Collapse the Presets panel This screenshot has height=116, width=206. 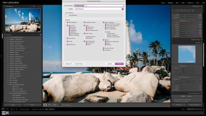pos(5,35)
